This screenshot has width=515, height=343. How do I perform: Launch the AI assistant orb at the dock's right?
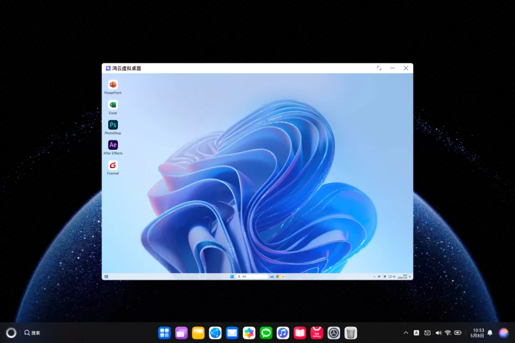504,333
